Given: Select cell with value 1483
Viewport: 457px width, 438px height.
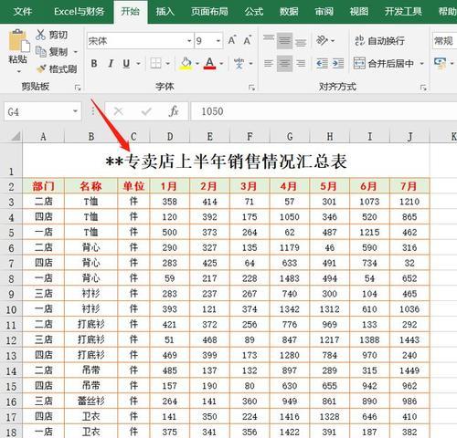Looking at the screenshot, I should [290, 278].
